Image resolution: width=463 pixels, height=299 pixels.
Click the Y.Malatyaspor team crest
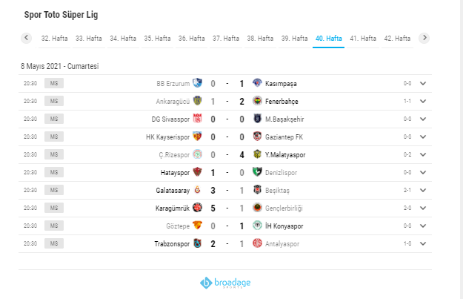(257, 154)
